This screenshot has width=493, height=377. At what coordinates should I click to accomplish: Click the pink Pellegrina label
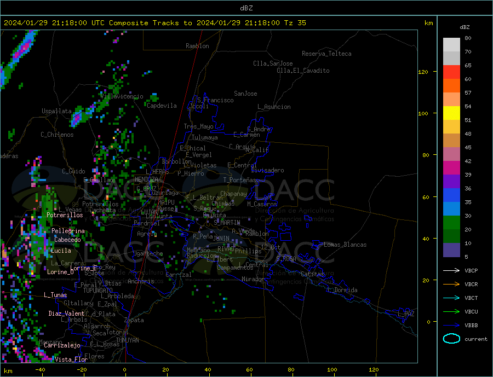coord(68,231)
